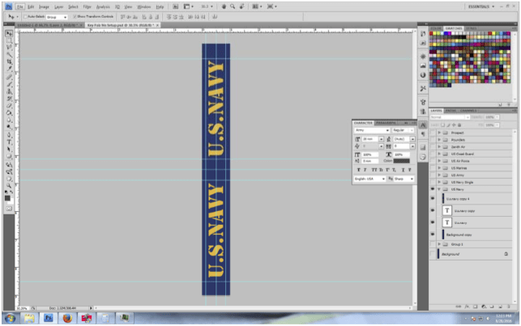Open the Filter menu
The image size is (521, 326).
(87, 6)
